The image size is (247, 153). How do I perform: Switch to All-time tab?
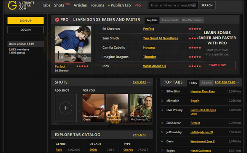tap(207, 83)
